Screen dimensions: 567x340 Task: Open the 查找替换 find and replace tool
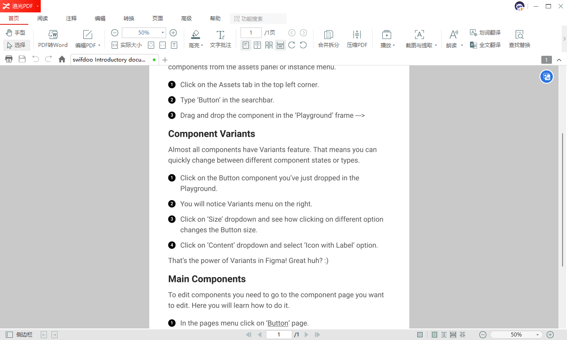tap(519, 35)
